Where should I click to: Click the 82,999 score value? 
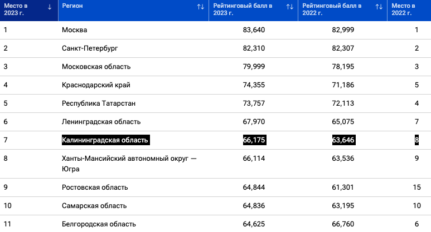[x=343, y=30]
